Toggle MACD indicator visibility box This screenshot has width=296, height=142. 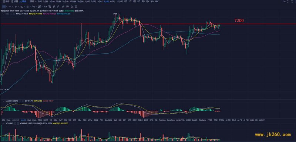(x=20, y=101)
